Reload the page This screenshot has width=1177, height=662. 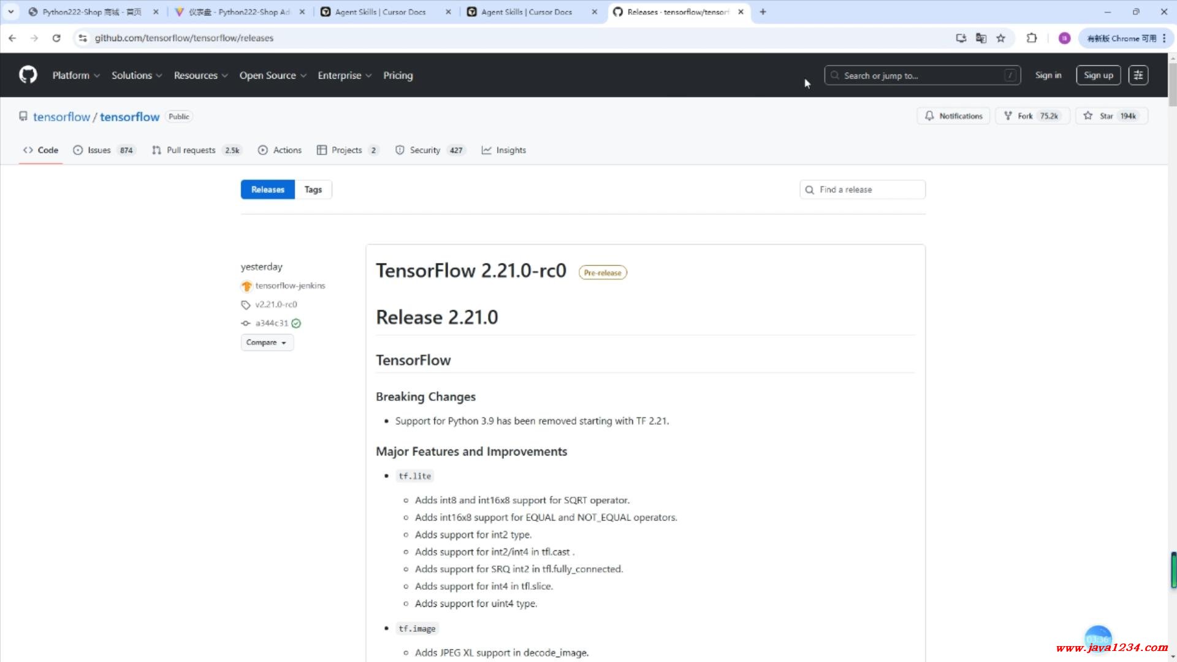pyautogui.click(x=56, y=38)
